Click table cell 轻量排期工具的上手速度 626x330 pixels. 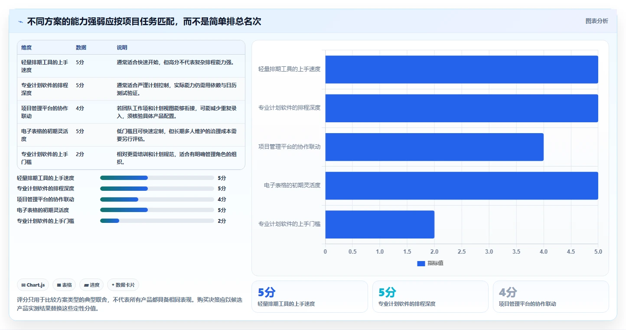(x=45, y=66)
